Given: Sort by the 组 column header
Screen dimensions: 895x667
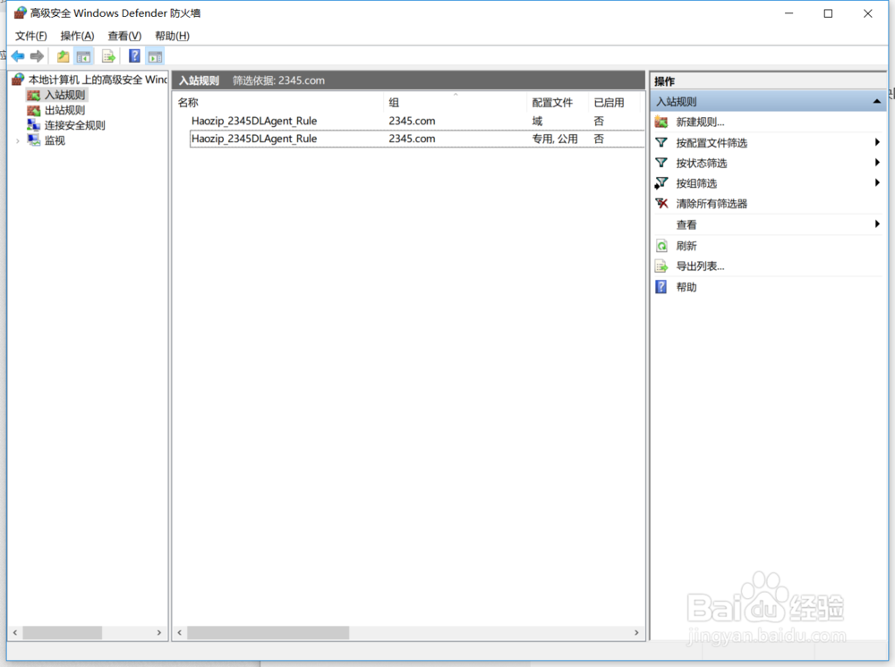Looking at the screenshot, I should (x=455, y=103).
